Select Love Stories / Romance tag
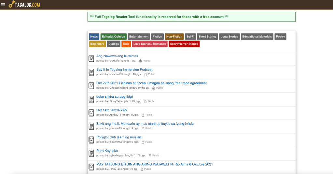Viewport: 333px width, 174px height. coord(150,44)
